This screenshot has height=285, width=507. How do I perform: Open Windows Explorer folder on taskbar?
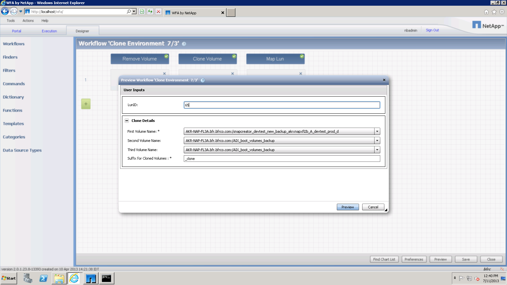coord(59,278)
